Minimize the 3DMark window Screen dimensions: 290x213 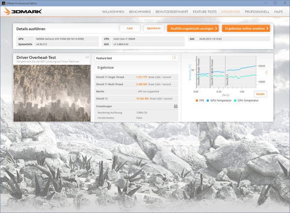click(x=265, y=3)
